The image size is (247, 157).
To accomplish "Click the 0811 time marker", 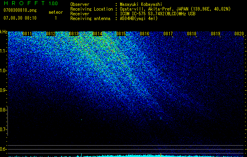I will coord(27,34).
